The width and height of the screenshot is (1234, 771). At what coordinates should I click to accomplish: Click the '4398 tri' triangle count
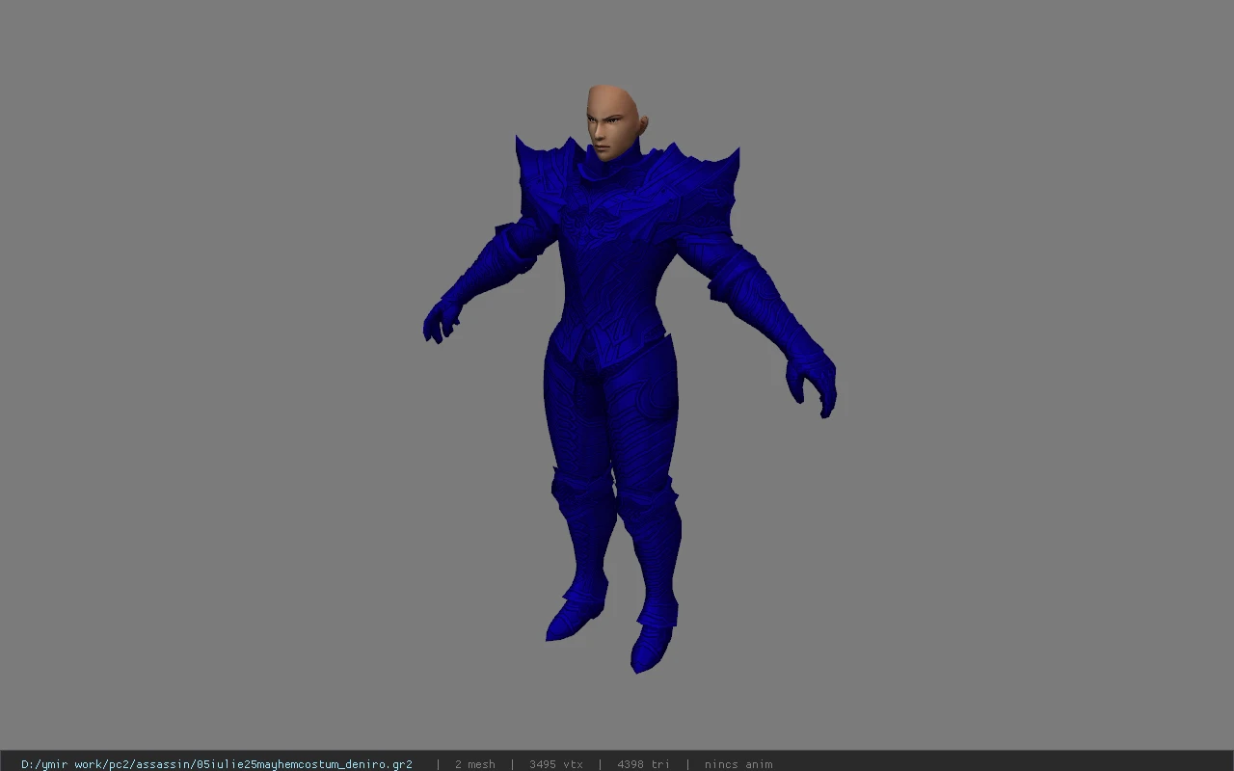point(643,764)
